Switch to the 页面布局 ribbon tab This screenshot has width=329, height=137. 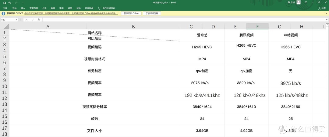tap(34, 8)
